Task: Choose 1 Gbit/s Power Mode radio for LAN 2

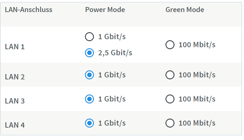Action: point(89,75)
